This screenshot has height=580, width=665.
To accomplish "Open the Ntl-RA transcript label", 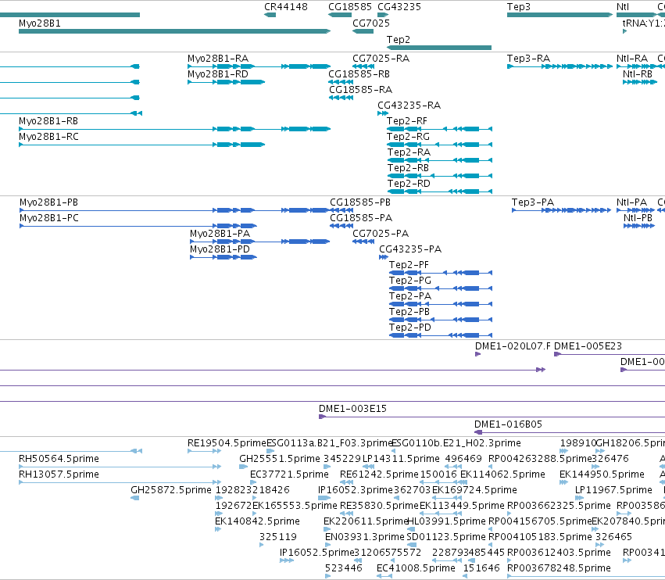I will pos(632,58).
